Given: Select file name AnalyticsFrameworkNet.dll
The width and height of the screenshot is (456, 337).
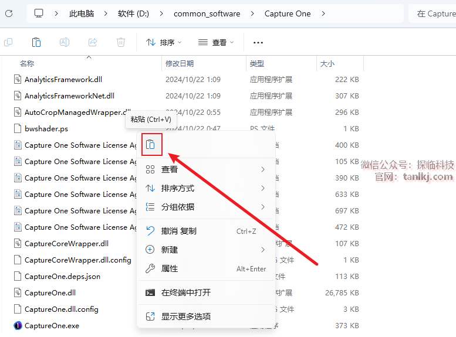Looking at the screenshot, I should click(x=69, y=96).
